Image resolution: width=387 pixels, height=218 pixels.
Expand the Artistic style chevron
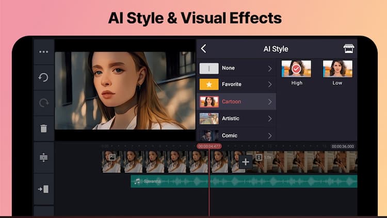269,118
